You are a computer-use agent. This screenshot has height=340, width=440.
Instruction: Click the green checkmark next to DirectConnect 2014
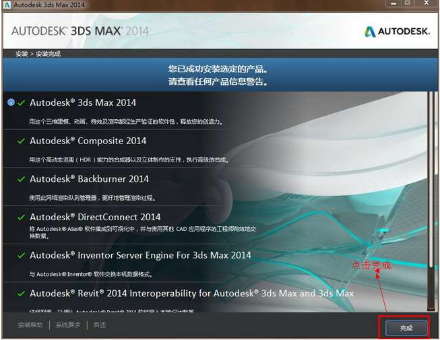click(x=22, y=217)
